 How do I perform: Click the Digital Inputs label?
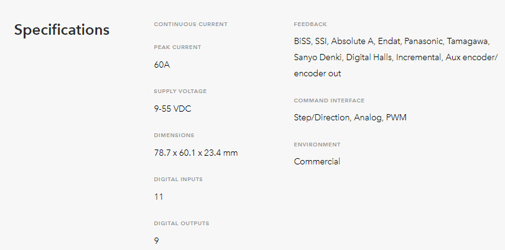[x=178, y=179]
